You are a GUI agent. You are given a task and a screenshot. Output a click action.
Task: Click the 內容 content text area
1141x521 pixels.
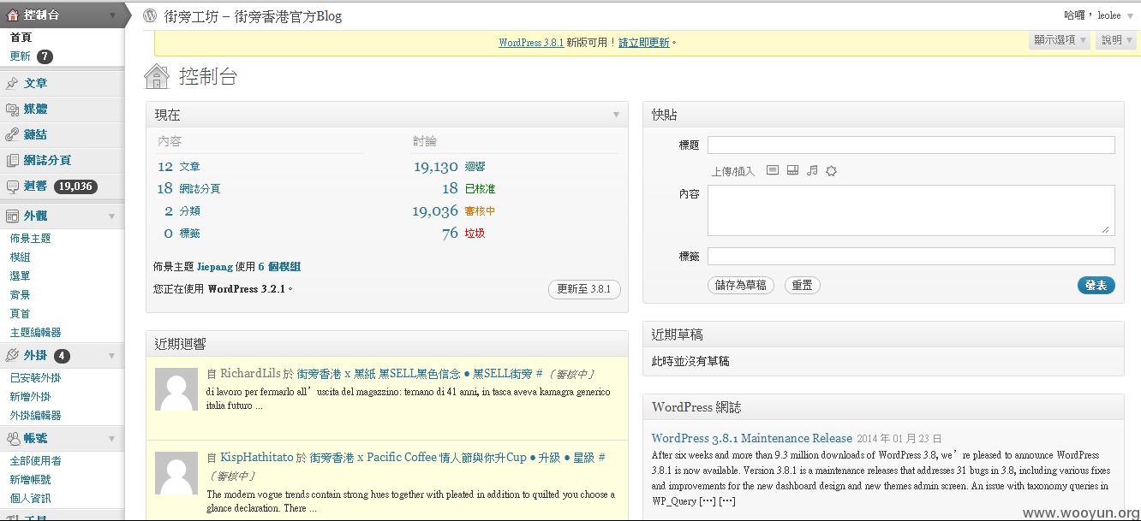point(911,210)
